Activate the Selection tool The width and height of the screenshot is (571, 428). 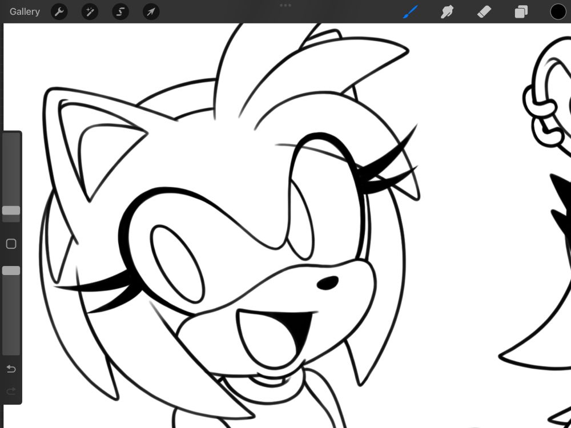[120, 12]
